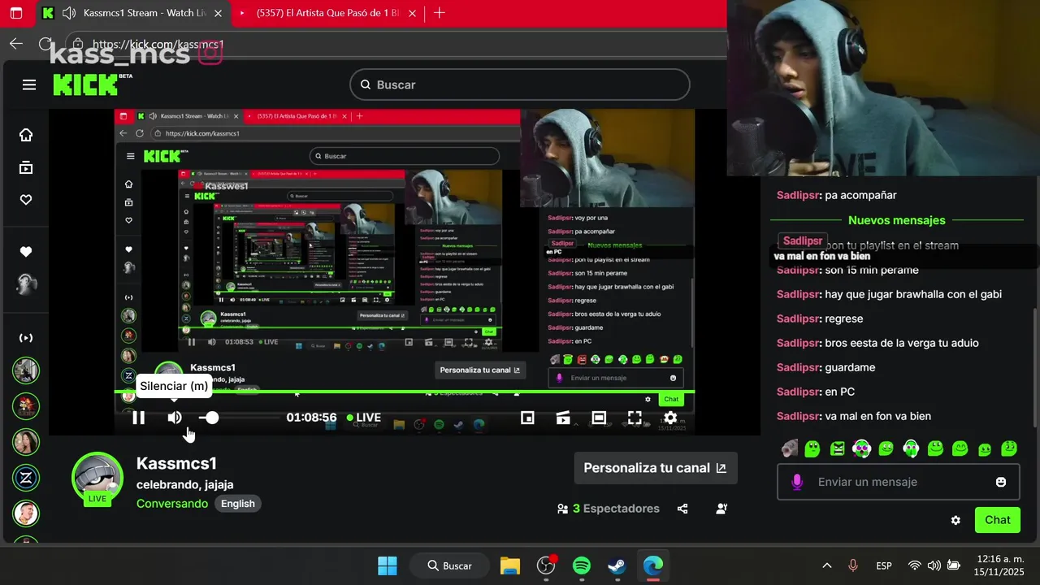1040x585 pixels.
Task: Share the channel with share icon
Action: [x=682, y=509]
